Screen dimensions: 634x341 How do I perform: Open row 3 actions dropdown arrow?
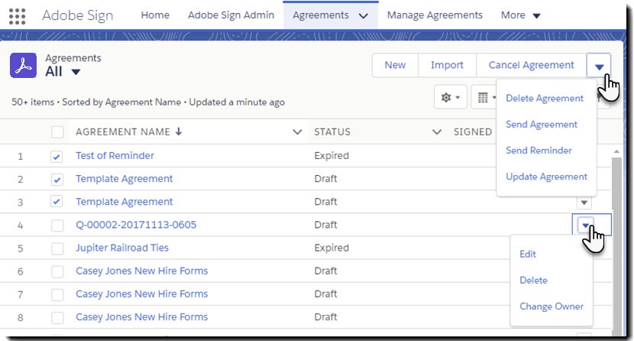point(584,203)
